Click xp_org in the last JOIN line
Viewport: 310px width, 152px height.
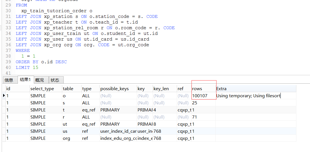coord(52,45)
